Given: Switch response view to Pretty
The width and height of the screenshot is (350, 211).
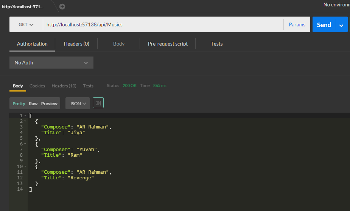Looking at the screenshot, I should [19, 104].
